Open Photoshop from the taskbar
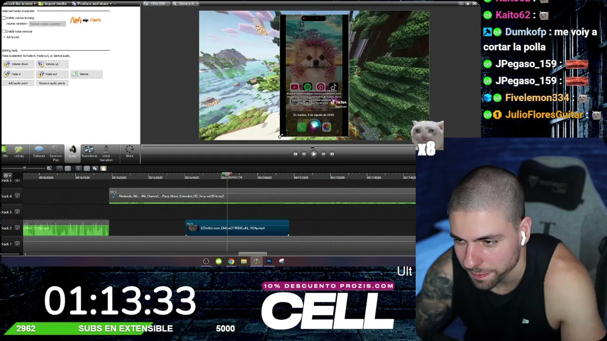This screenshot has height=341, width=607. pyautogui.click(x=269, y=261)
